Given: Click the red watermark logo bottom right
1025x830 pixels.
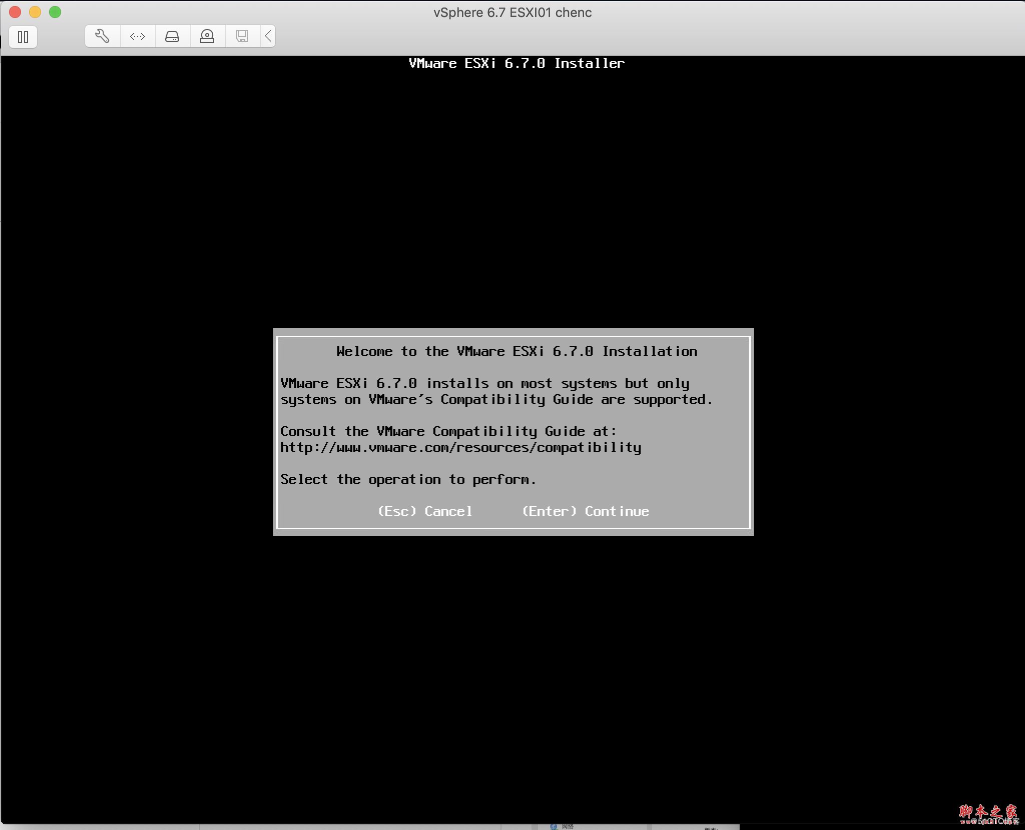Looking at the screenshot, I should (988, 812).
